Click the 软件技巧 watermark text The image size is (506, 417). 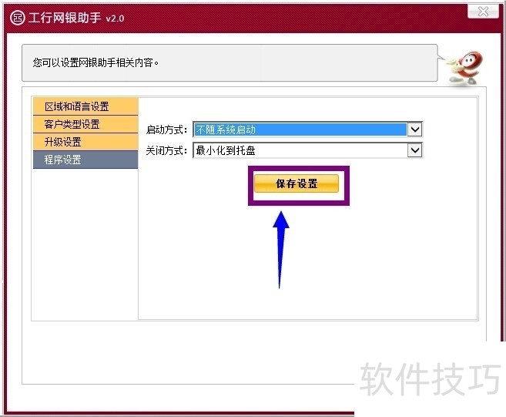click(430, 378)
